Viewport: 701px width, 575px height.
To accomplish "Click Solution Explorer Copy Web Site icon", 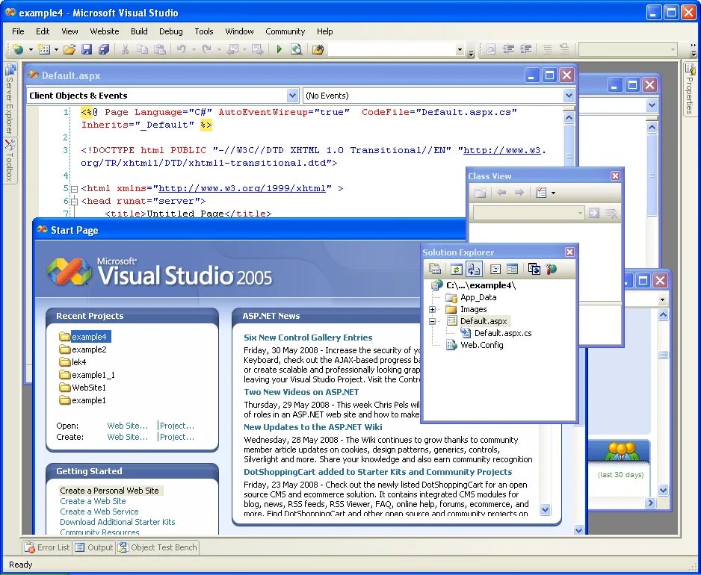I will pos(534,269).
